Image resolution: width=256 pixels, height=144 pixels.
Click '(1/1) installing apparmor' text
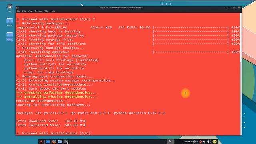click(42, 52)
